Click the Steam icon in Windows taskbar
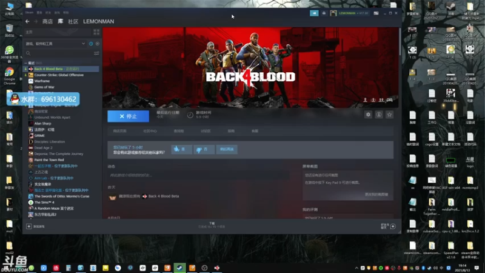 pos(179,268)
